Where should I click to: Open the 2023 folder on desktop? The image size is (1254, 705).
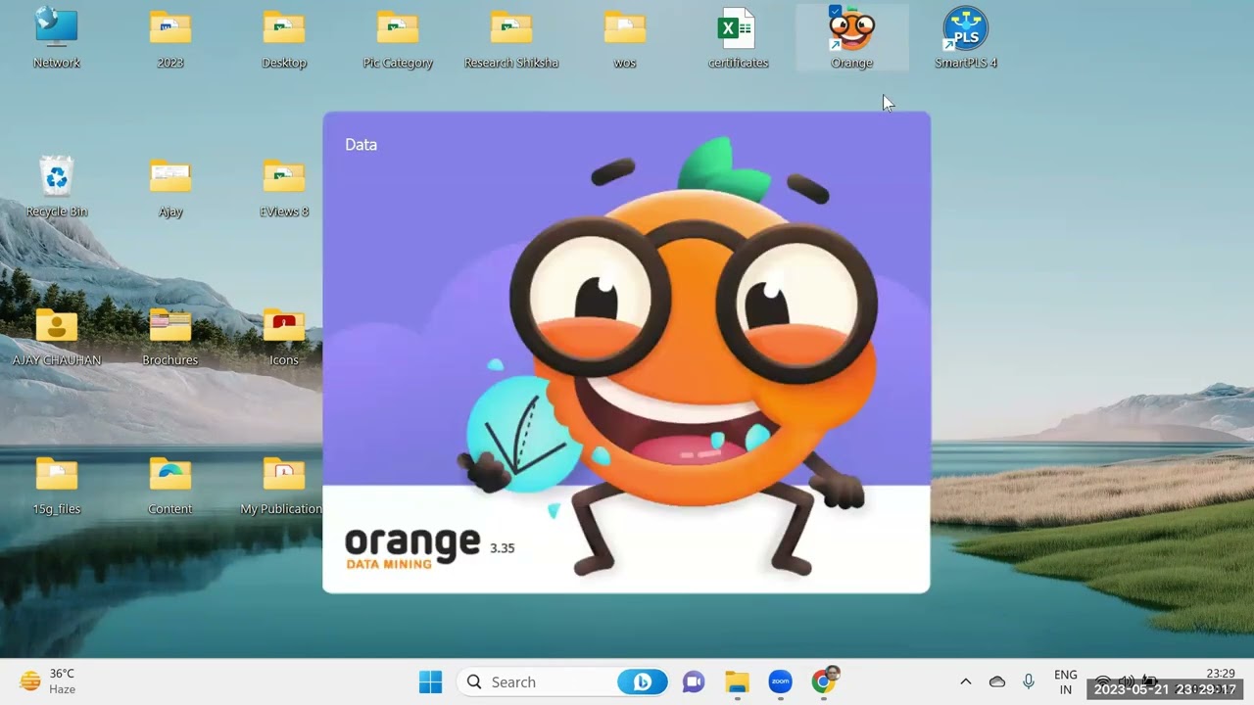coord(170,38)
